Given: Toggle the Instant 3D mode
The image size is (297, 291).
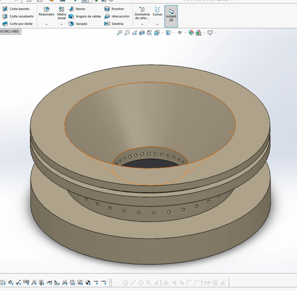Looking at the screenshot, I should (x=171, y=16).
